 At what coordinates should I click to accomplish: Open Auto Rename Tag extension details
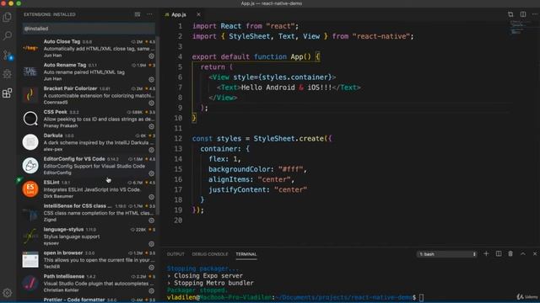point(88,72)
